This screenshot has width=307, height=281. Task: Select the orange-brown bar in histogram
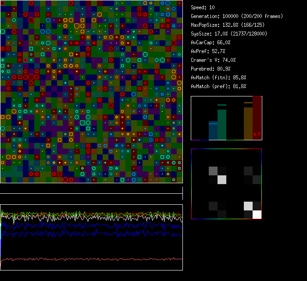[x=248, y=123]
